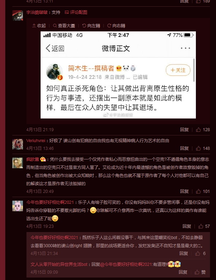Viewport: 216px width, 280px height.
Task: Reply to the 4月15日 09:09 sub-comment
Action: click(183, 272)
